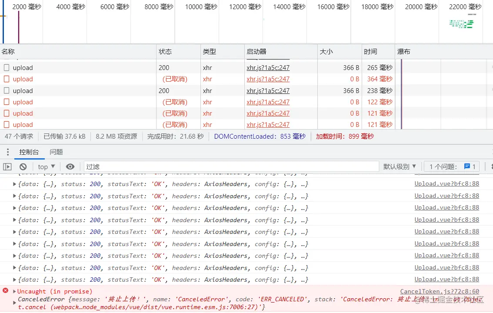Viewport: 493px width, 313px height.
Task: Clear the console messages with the ban icon
Action: pos(23,166)
